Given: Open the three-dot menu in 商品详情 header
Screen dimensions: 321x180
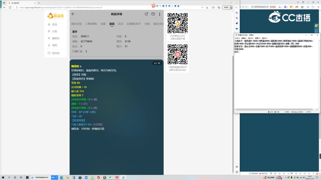Looking at the screenshot, I should point(160,14).
